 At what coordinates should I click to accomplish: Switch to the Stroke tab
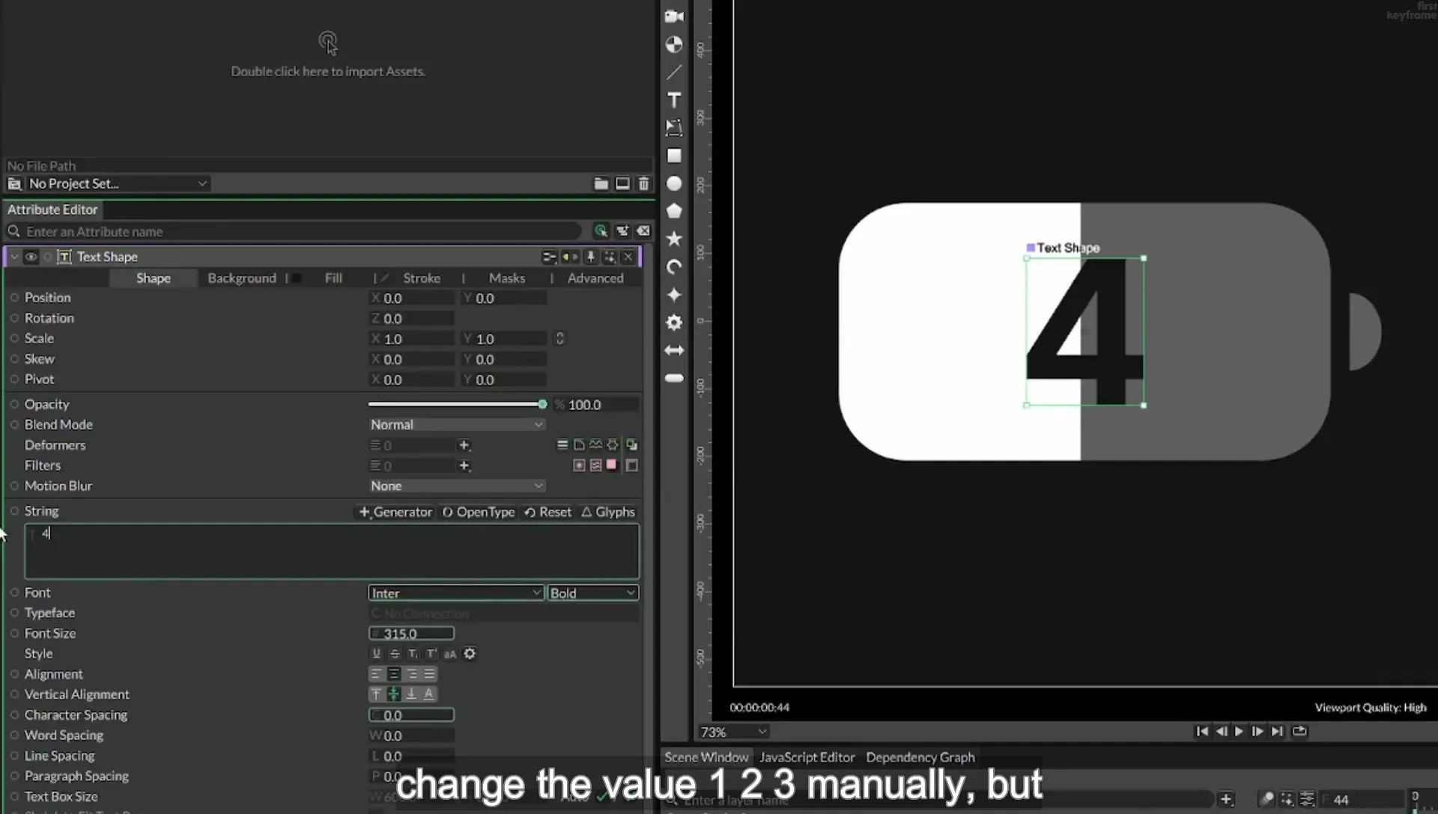tap(422, 278)
